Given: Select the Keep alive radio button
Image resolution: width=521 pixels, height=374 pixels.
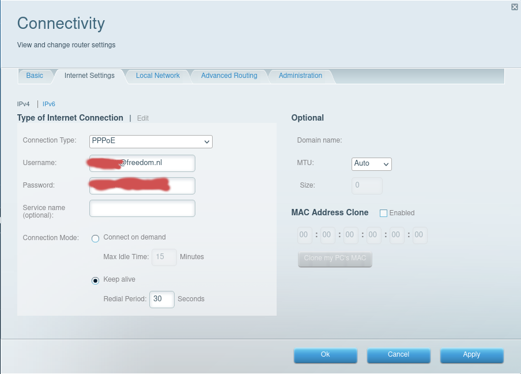Looking at the screenshot, I should click(x=96, y=280).
